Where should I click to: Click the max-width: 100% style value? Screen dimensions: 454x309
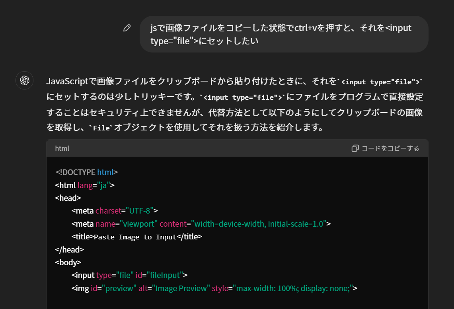click(271, 288)
